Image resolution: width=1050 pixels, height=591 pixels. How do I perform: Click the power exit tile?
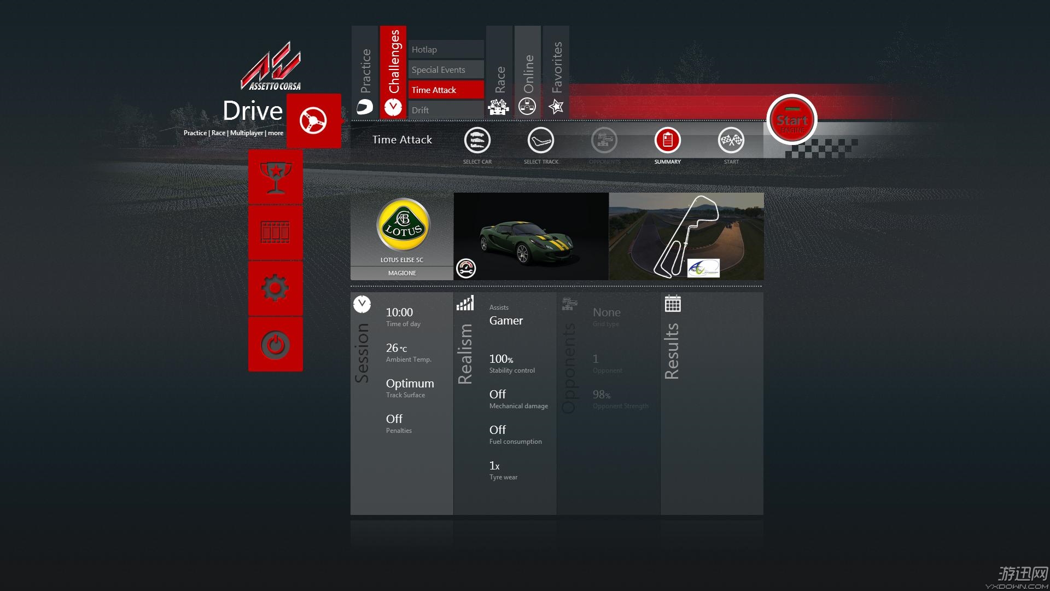[276, 344]
